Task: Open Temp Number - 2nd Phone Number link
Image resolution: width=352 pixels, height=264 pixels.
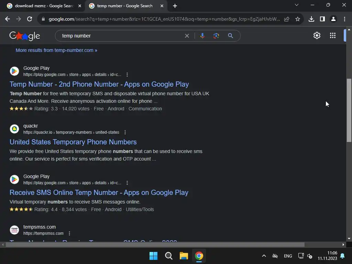Action: point(99,84)
